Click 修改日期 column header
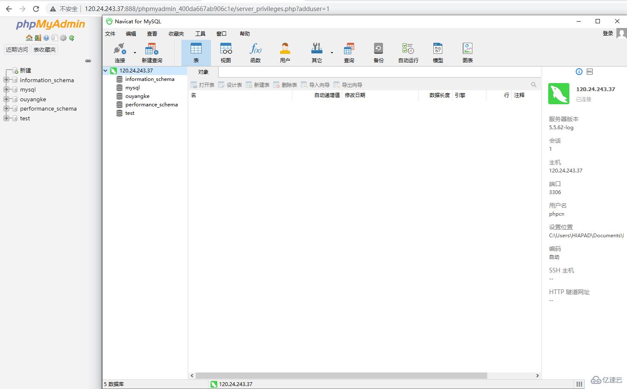Screen dimensions: 627x389 (355, 95)
